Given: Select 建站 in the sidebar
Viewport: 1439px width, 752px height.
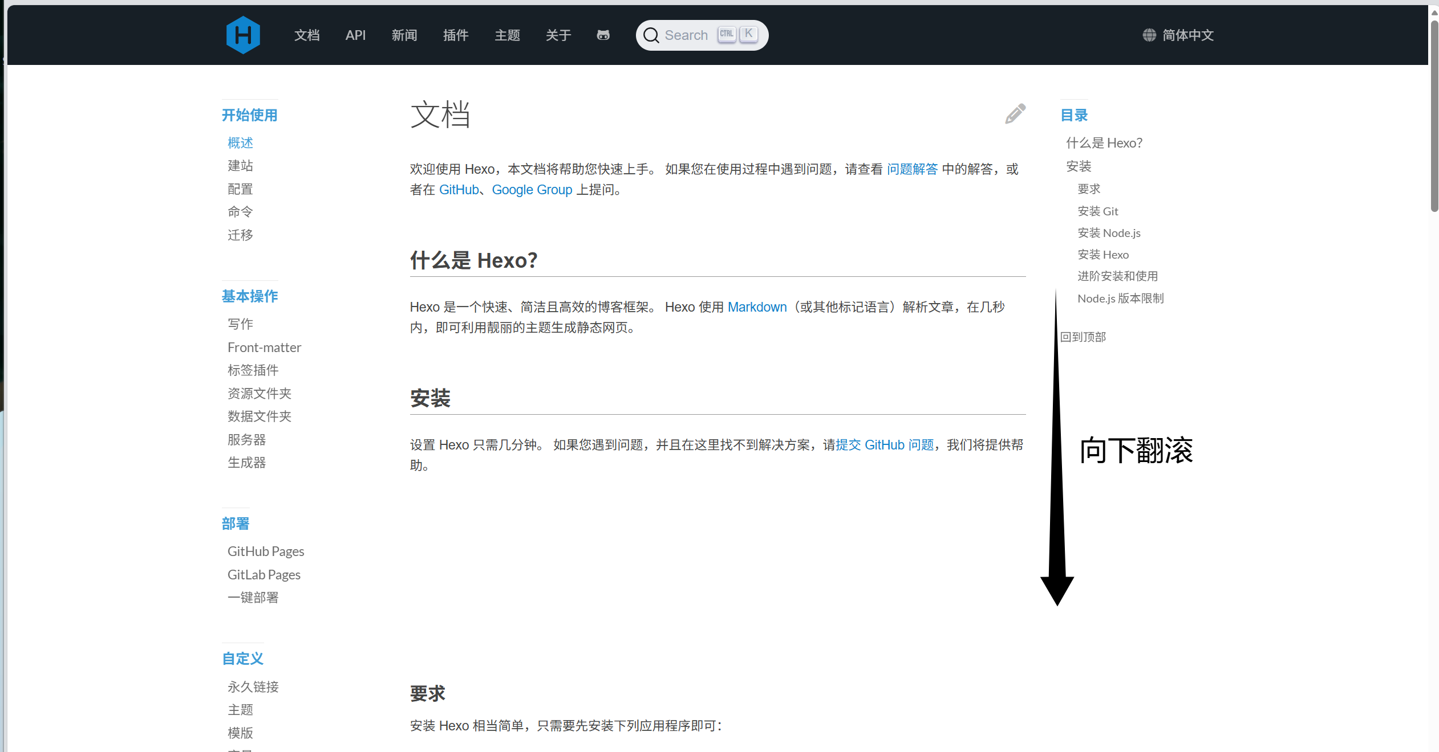Looking at the screenshot, I should point(240,166).
